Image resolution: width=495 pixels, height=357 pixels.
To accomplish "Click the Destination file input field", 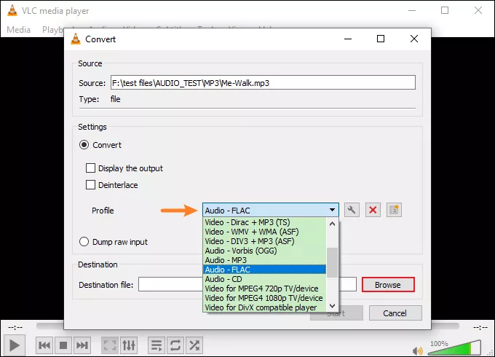I will [x=247, y=285].
